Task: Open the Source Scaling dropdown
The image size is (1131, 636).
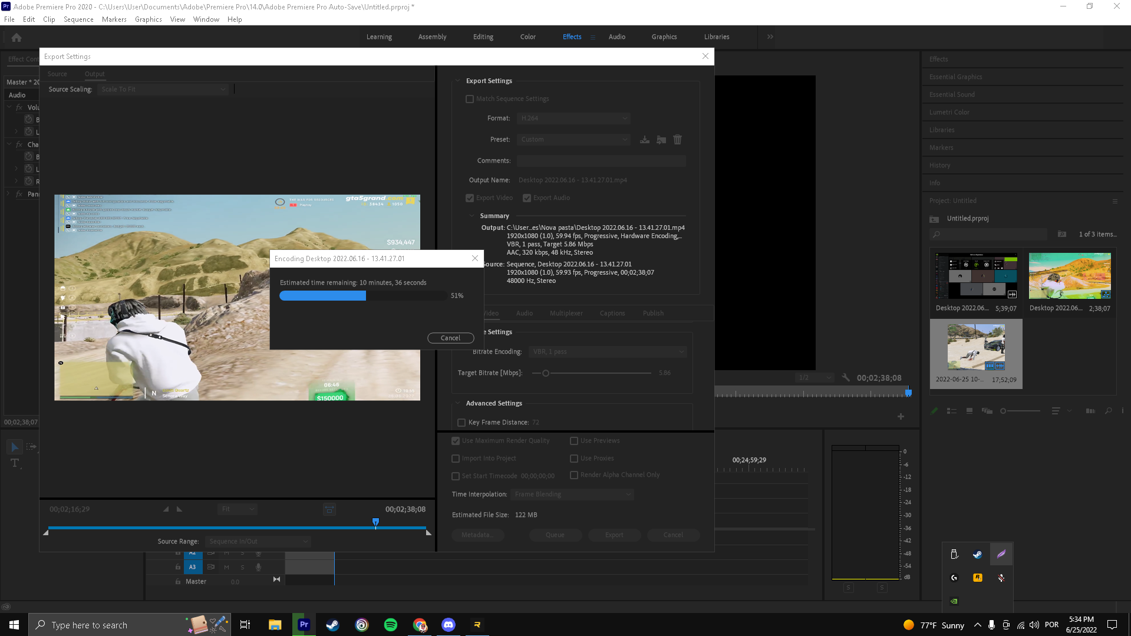Action: (x=163, y=90)
